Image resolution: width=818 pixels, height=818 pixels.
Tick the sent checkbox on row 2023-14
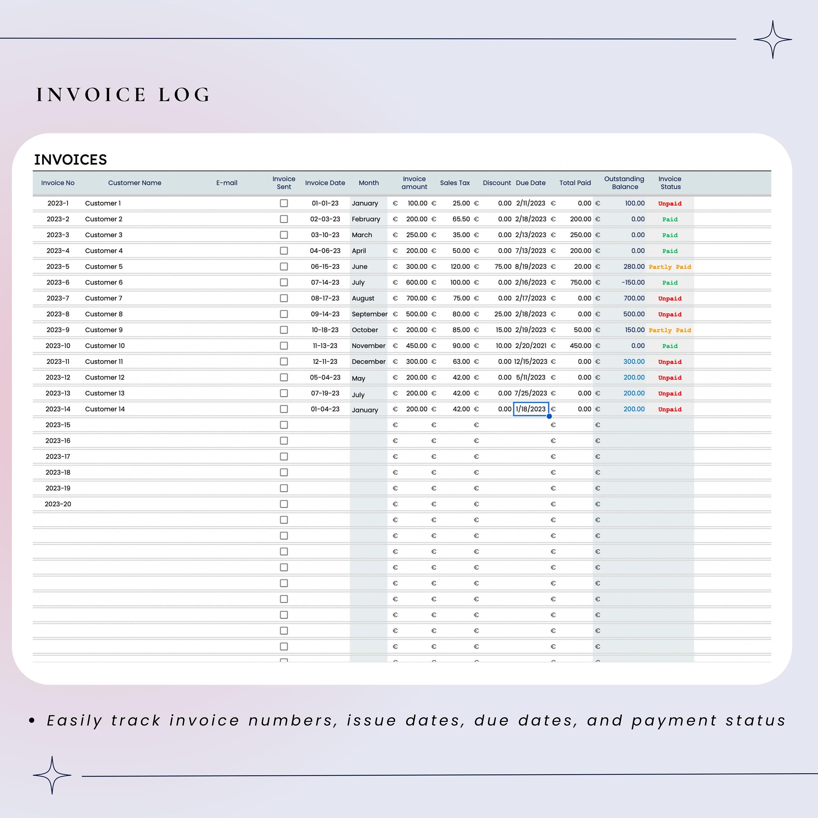[284, 409]
